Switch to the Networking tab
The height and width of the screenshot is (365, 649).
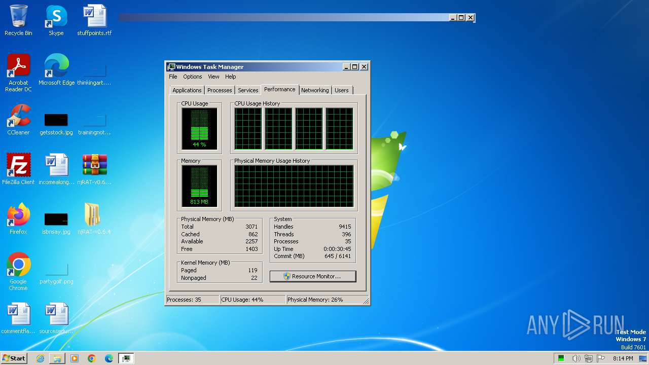point(315,90)
